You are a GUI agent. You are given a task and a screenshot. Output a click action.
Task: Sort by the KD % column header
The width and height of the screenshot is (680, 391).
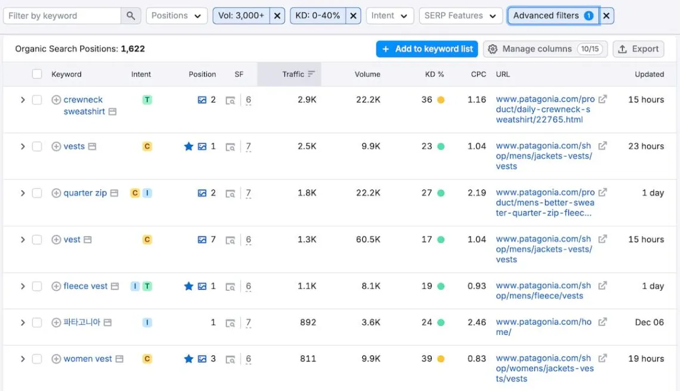pos(434,74)
